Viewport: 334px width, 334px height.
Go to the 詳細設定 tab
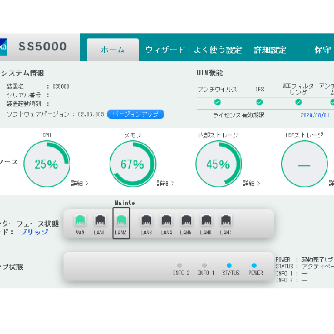pyautogui.click(x=270, y=50)
